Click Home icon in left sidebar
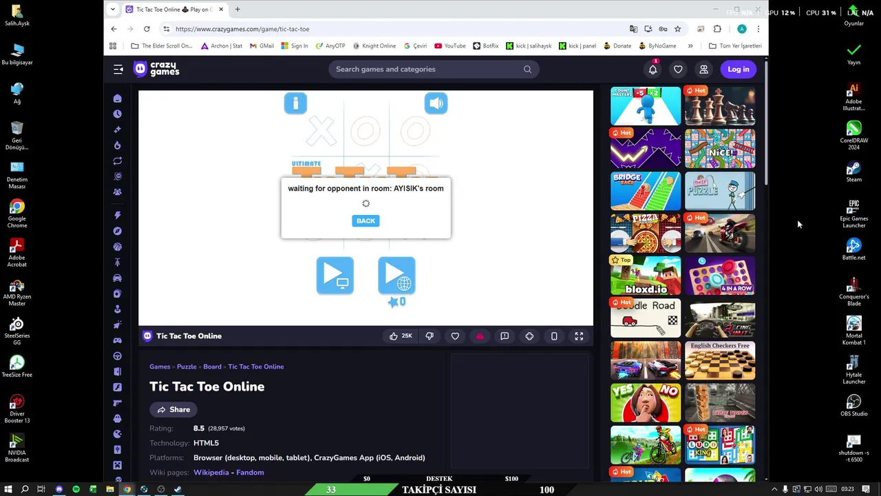Image resolution: width=881 pixels, height=496 pixels. click(118, 99)
